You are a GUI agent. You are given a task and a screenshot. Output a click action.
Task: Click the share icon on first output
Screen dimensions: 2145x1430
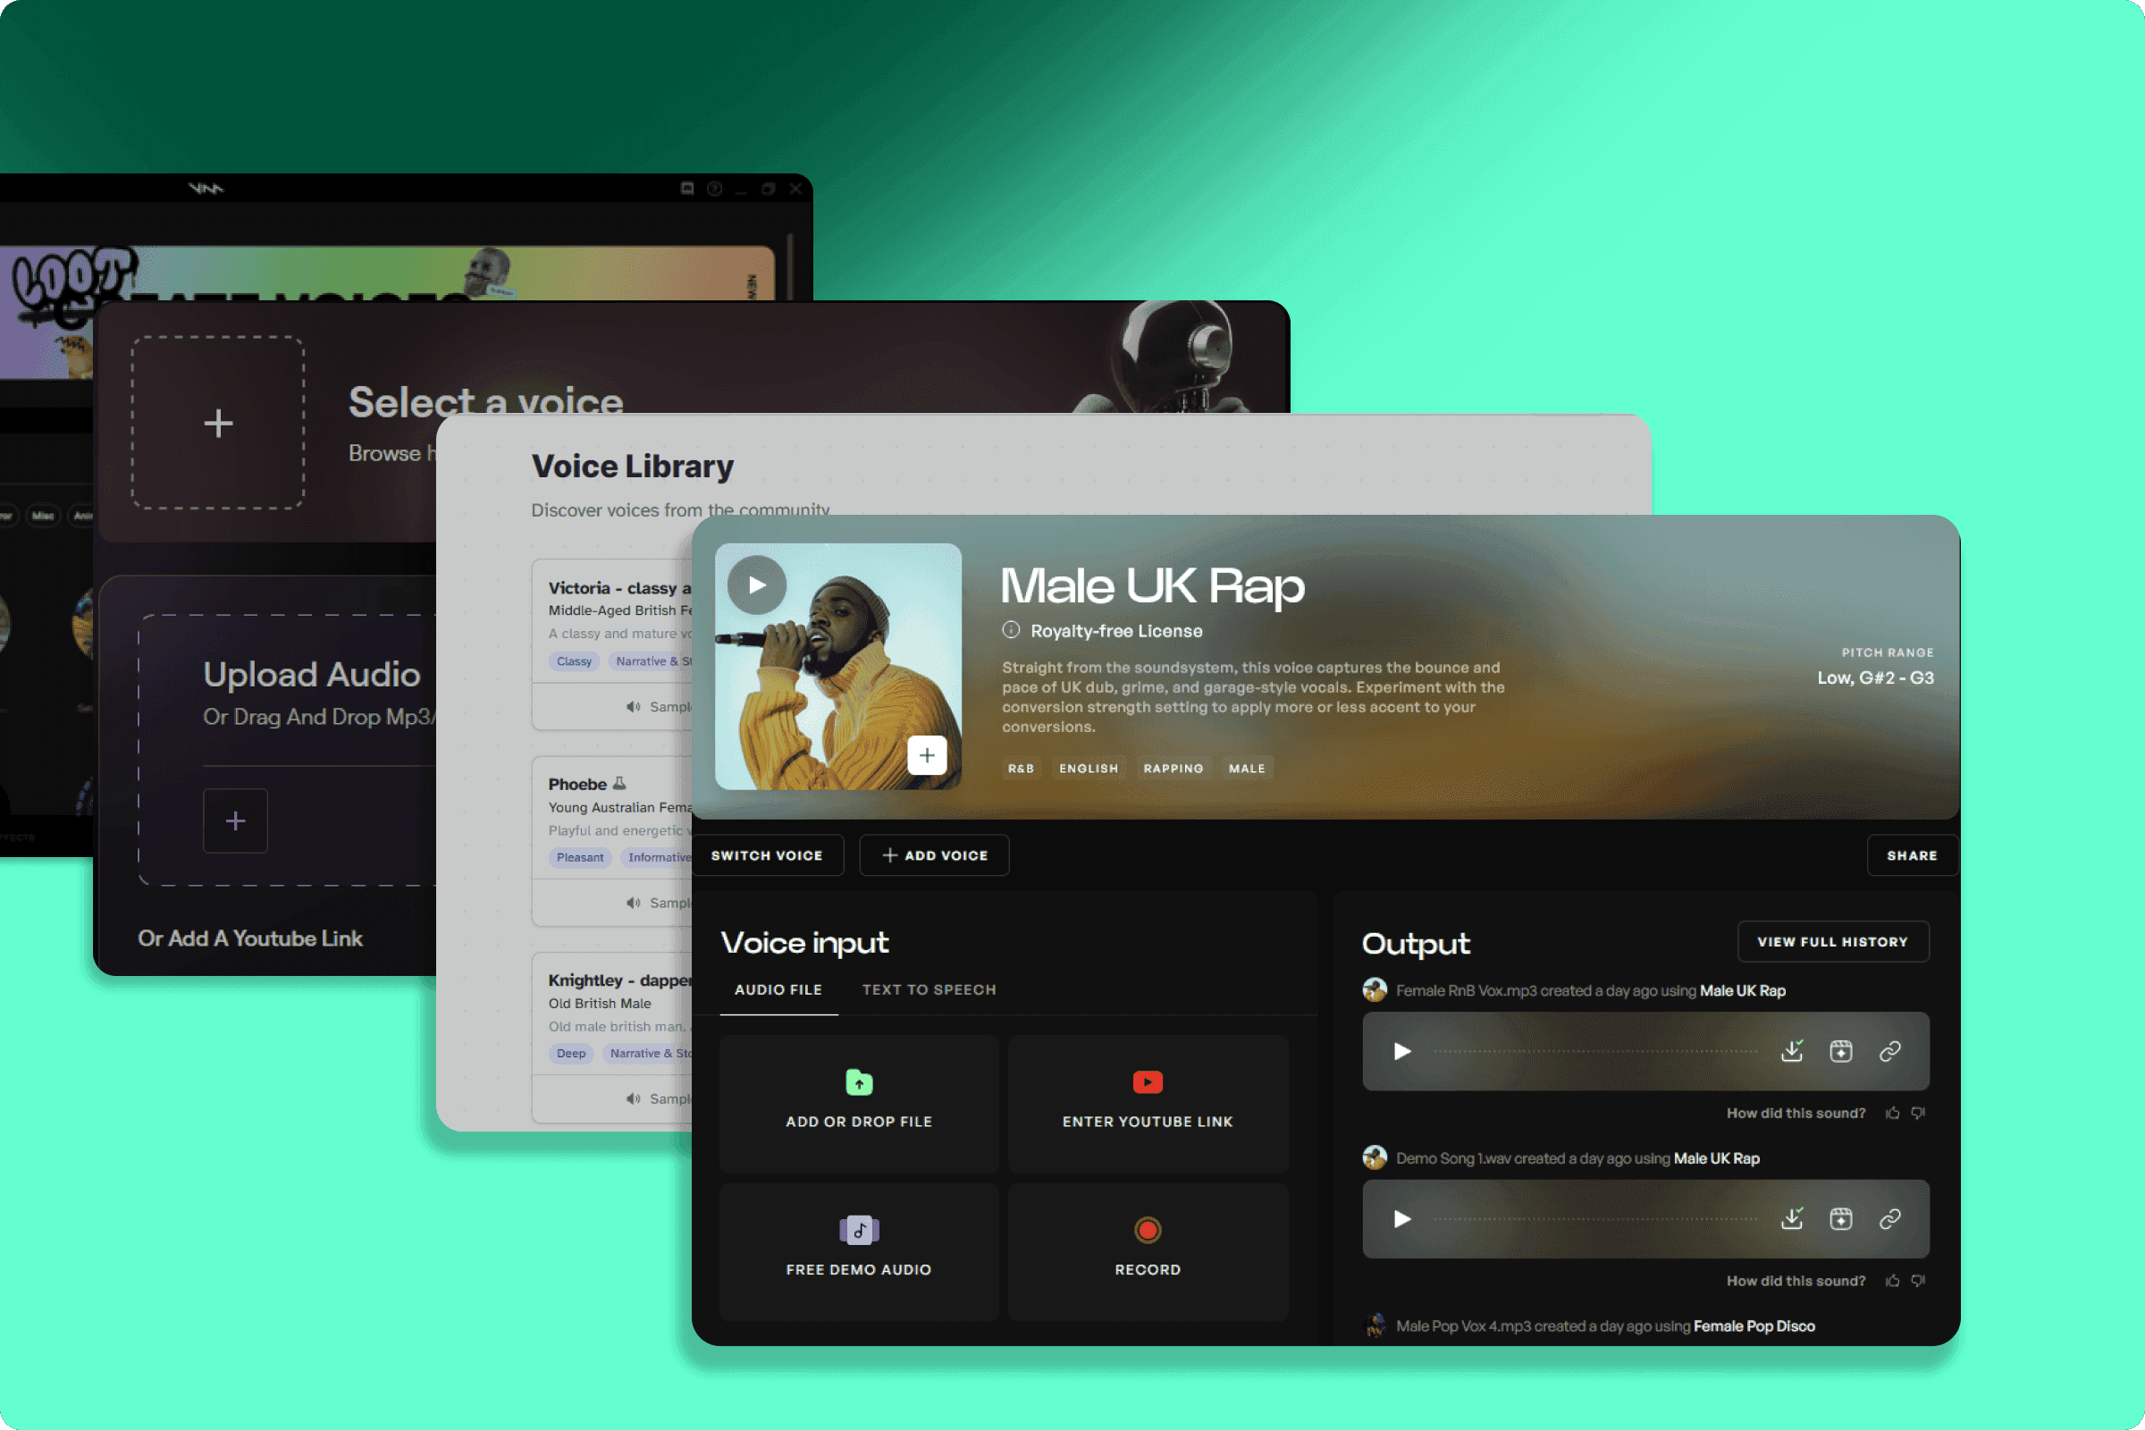(x=1889, y=1050)
